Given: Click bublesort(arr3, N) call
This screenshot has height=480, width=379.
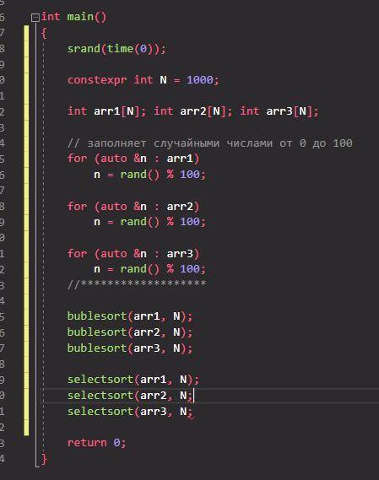Looking at the screenshot, I should [130, 348].
